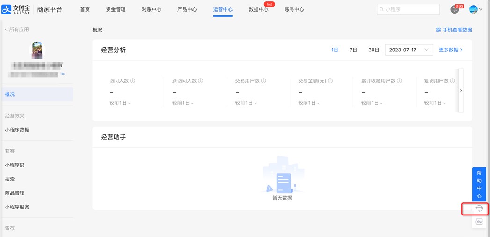Select the 7日 time range option
Image resolution: width=490 pixels, height=237 pixels.
tap(353, 50)
